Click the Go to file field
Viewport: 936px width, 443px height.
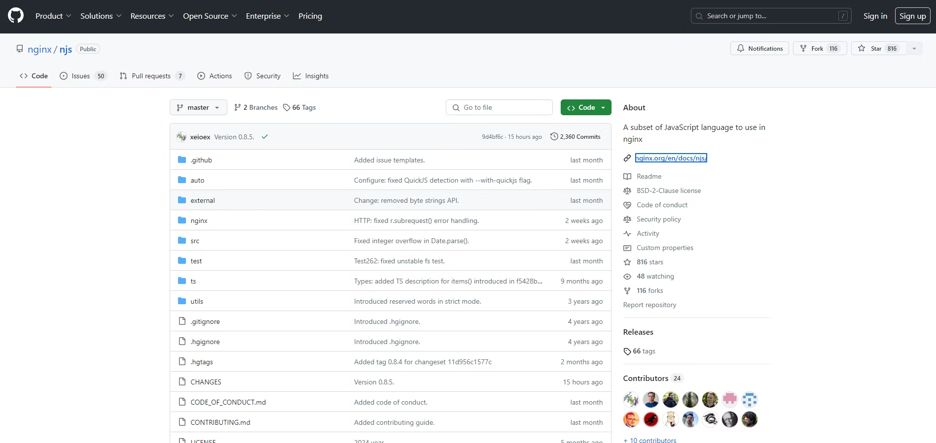(x=499, y=107)
